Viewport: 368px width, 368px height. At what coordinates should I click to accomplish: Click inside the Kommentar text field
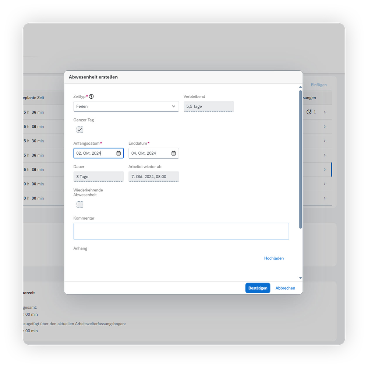coord(181,231)
